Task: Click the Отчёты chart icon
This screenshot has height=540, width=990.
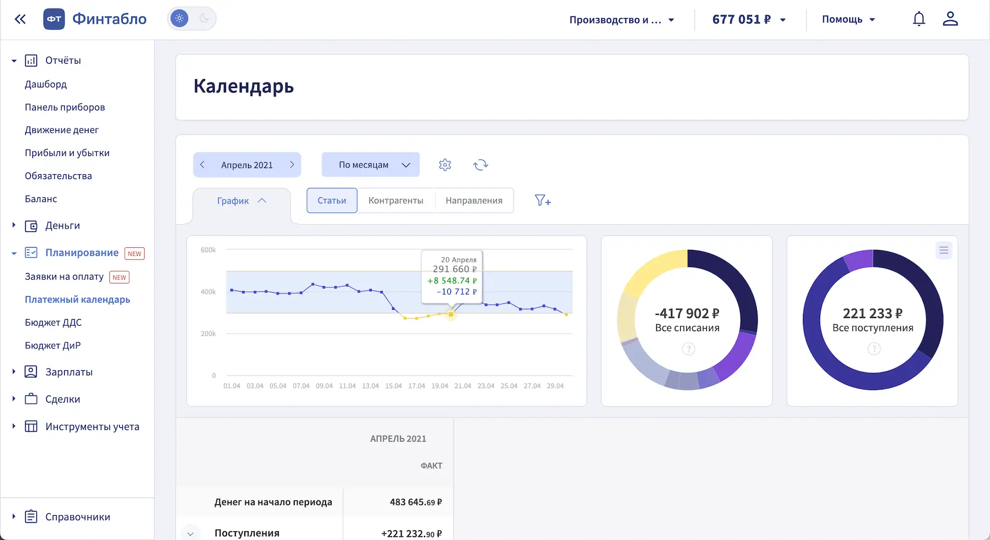Action: (x=31, y=60)
